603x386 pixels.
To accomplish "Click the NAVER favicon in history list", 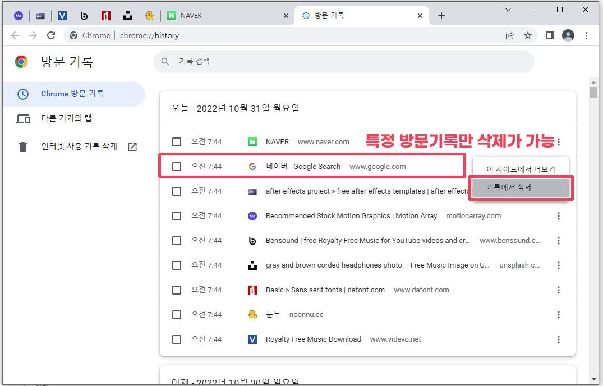I will pyautogui.click(x=252, y=142).
